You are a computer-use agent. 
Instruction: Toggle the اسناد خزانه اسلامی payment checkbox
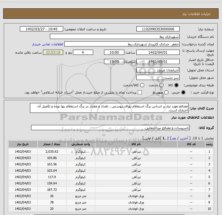tap(140, 92)
